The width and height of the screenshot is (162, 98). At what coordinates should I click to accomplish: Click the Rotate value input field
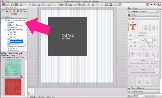pos(157,60)
